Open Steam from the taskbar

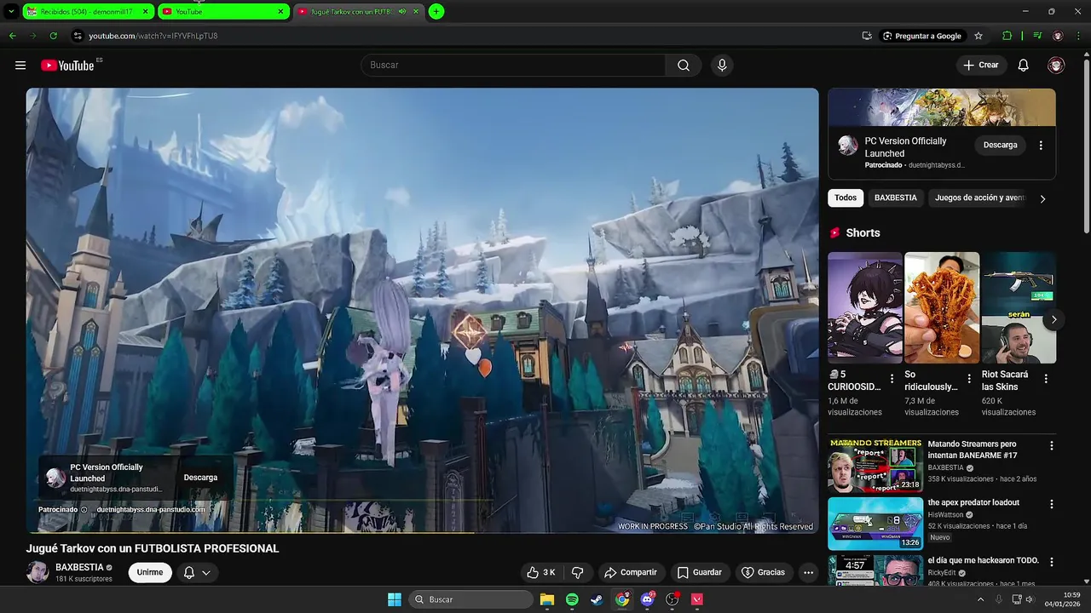[597, 599]
